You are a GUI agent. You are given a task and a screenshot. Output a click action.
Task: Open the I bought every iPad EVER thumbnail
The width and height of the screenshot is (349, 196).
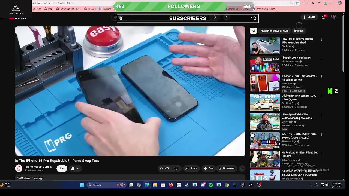click(265, 65)
